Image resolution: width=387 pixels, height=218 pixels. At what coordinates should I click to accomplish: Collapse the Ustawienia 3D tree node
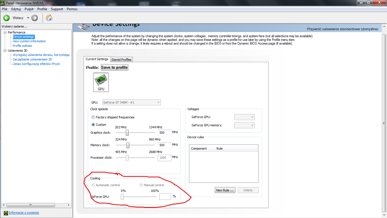click(5, 51)
